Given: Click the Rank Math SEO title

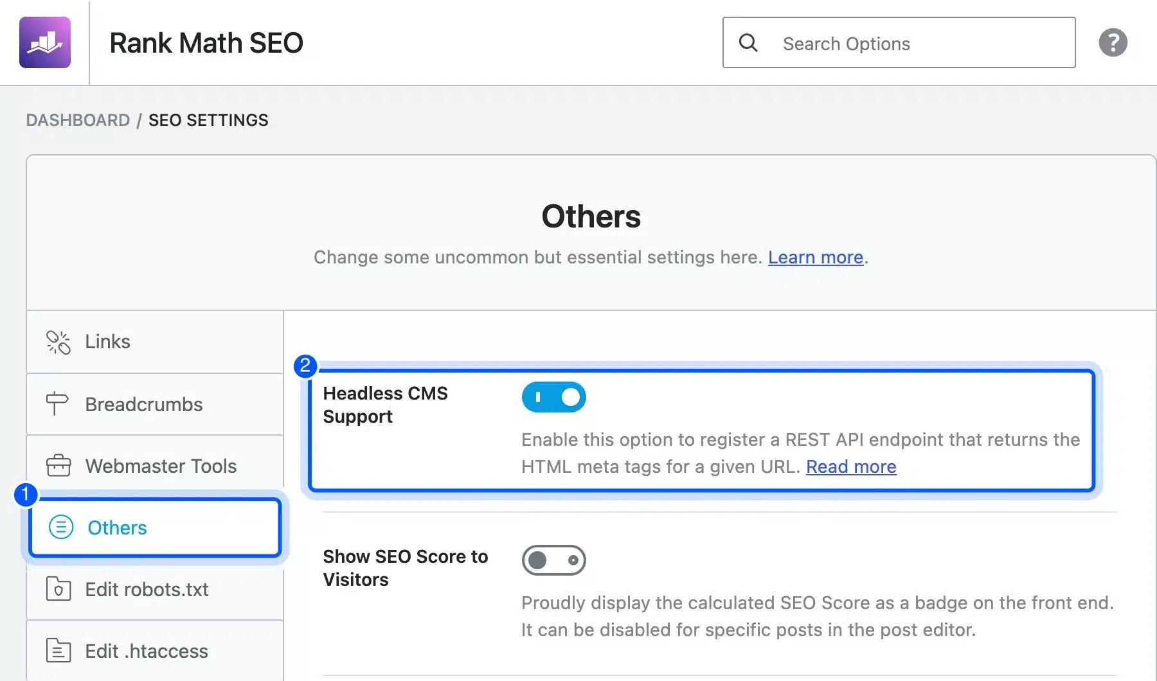Looking at the screenshot, I should coord(206,43).
